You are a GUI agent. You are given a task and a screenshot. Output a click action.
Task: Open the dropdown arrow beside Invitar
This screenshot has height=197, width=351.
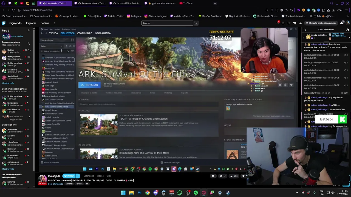click(x=78, y=176)
